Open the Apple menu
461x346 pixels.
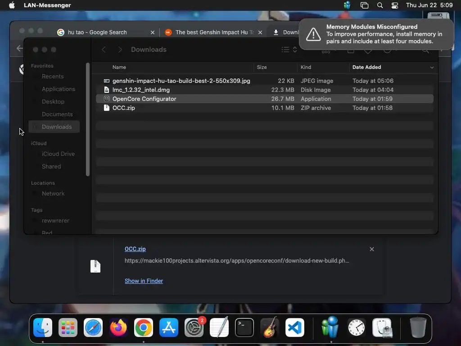12,5
